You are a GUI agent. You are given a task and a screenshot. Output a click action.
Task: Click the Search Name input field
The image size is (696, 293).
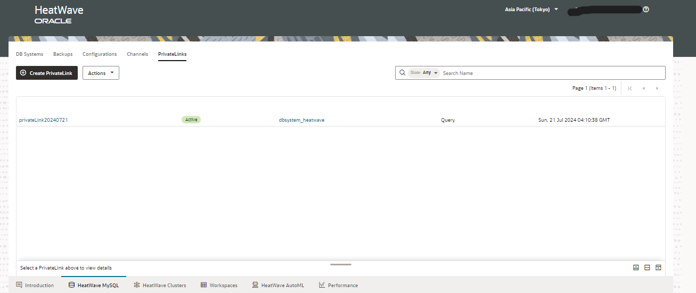coord(552,73)
